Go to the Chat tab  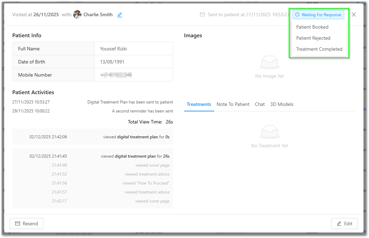pos(260,104)
